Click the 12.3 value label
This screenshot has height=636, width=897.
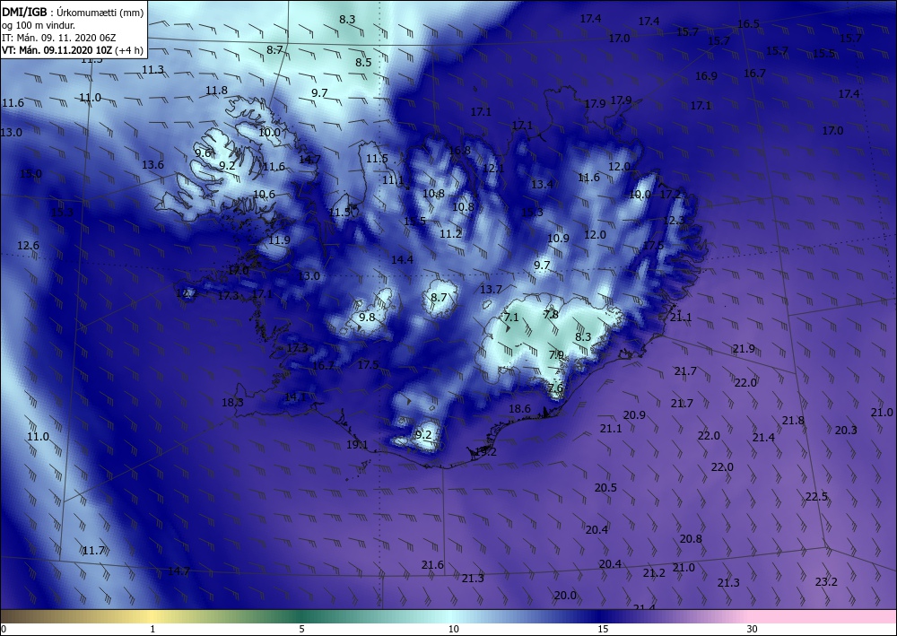click(x=674, y=220)
